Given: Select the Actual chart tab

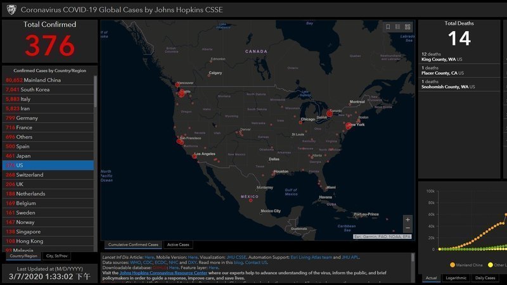Looking at the screenshot, I should tap(431, 278).
